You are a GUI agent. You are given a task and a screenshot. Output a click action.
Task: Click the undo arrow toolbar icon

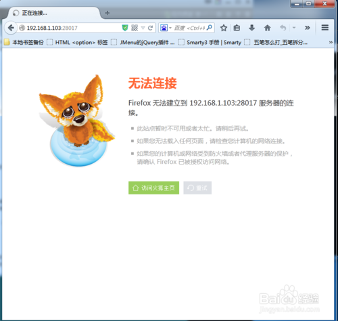point(283,28)
